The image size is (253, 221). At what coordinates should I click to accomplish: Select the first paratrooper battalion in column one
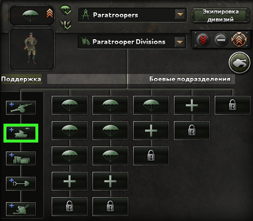pos(70,105)
